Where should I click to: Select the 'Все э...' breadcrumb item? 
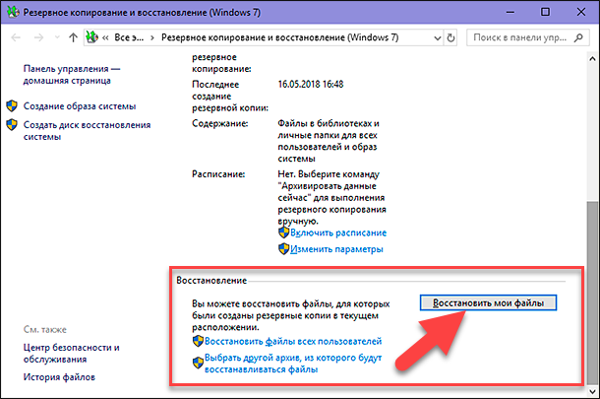coord(129,37)
